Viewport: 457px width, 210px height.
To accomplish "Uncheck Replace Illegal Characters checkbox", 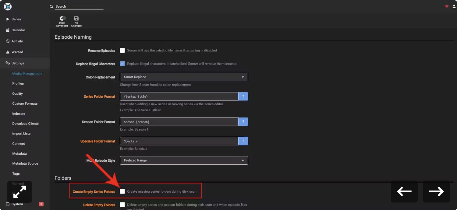I will pyautogui.click(x=122, y=64).
